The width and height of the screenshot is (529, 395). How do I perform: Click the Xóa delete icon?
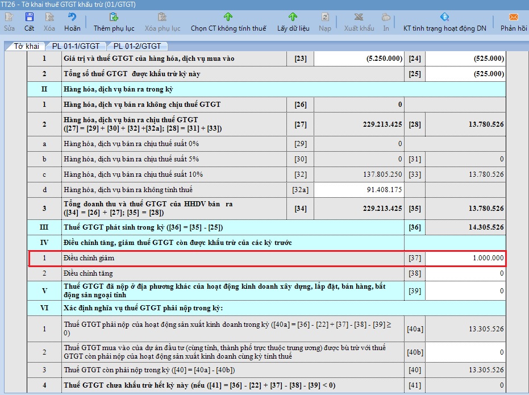(x=49, y=17)
